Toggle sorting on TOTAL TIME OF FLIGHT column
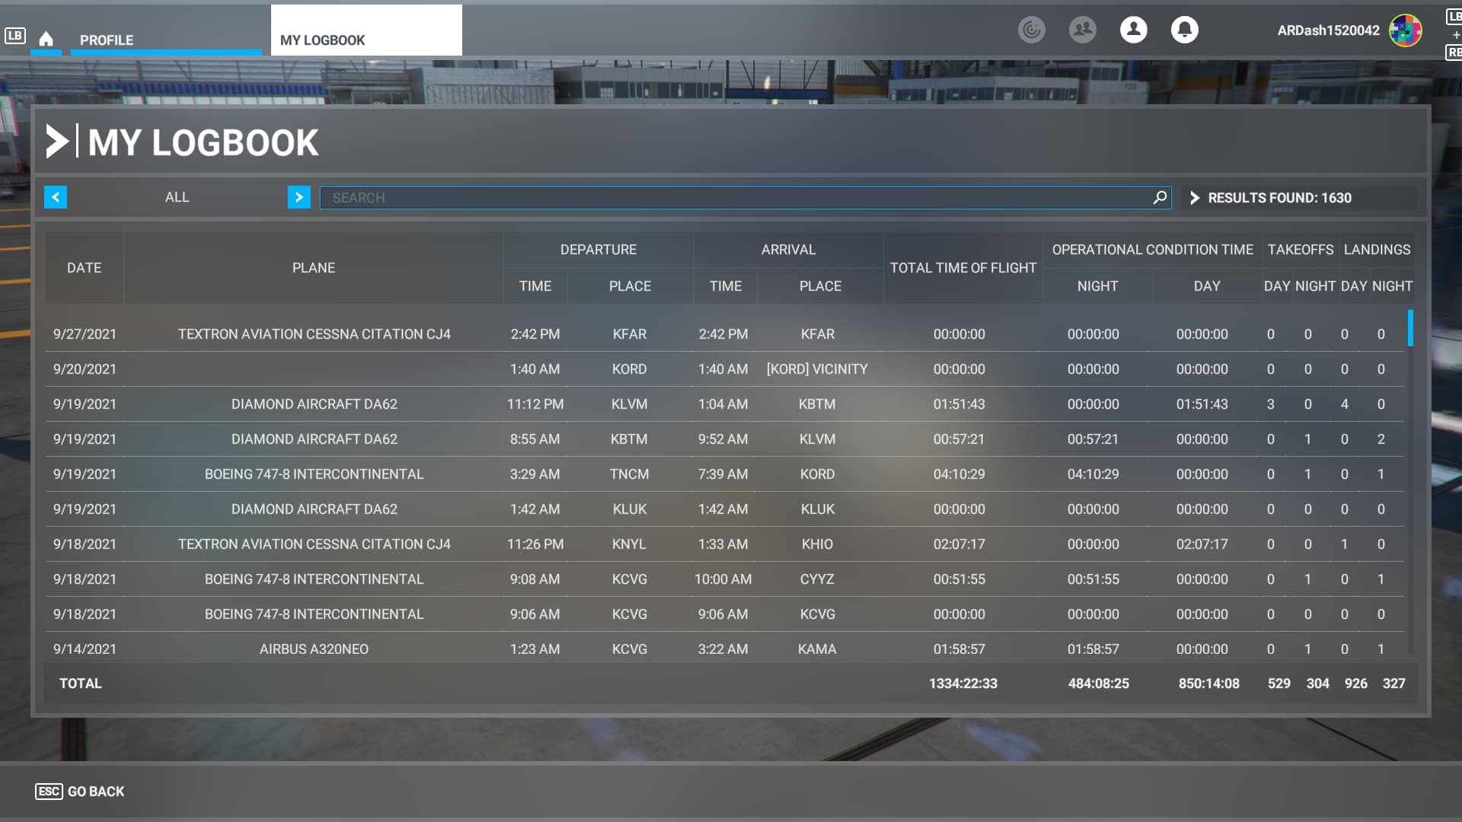Viewport: 1462px width, 822px height. tap(963, 268)
